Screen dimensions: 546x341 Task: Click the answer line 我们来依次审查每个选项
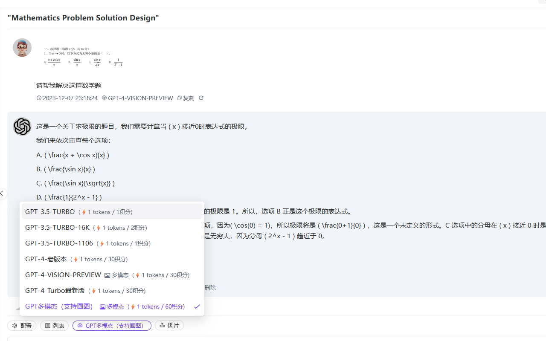[73, 141]
